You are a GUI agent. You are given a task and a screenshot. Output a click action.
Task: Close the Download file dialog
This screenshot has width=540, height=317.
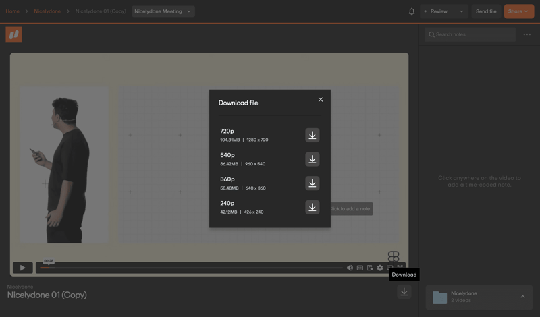tap(321, 99)
